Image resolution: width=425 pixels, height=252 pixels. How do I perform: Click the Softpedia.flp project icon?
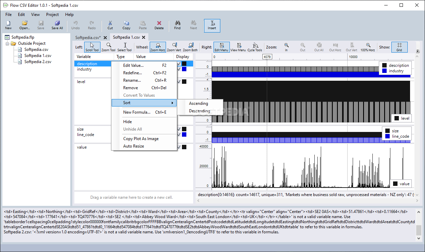point(7,37)
